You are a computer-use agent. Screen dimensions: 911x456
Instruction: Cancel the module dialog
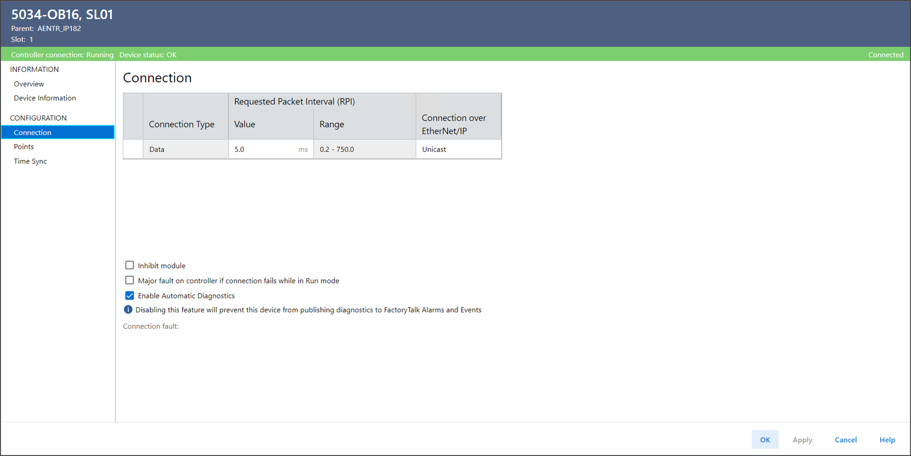click(x=845, y=440)
